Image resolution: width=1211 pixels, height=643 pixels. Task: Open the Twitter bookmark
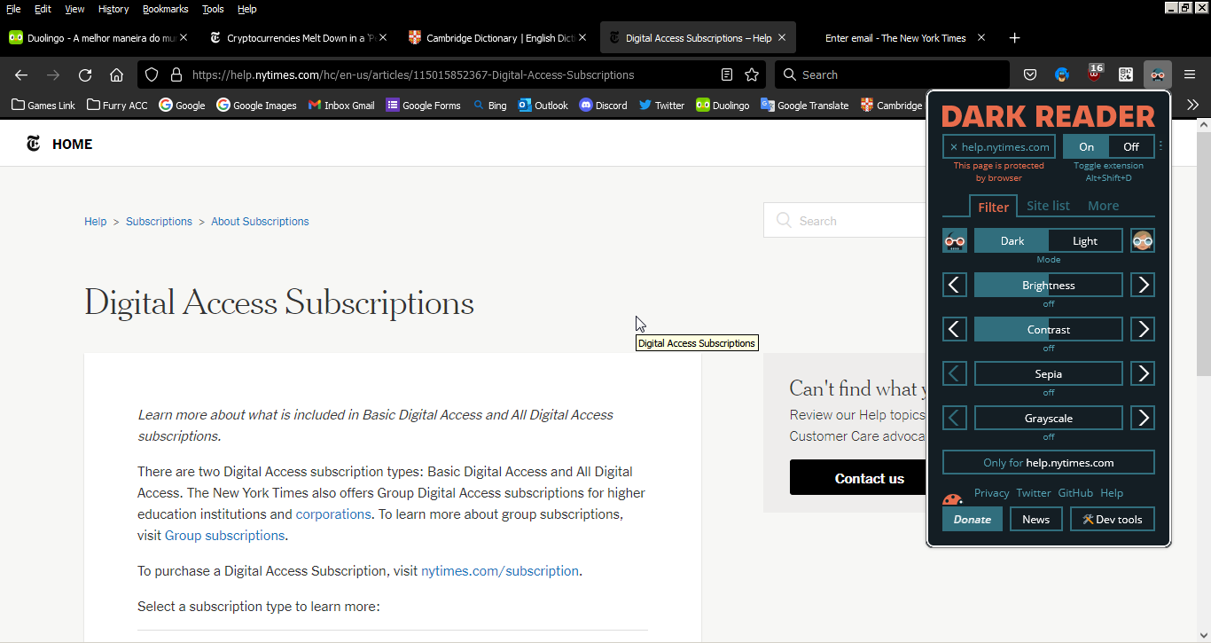pos(661,105)
